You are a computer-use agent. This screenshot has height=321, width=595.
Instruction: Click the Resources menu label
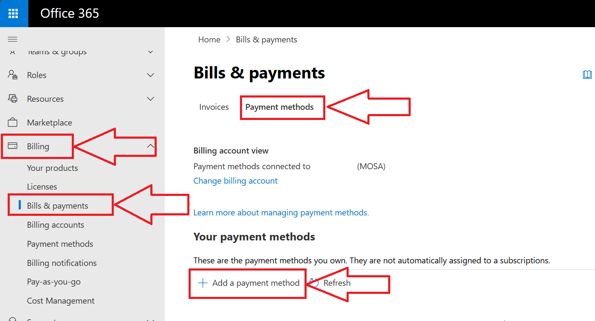tap(45, 99)
